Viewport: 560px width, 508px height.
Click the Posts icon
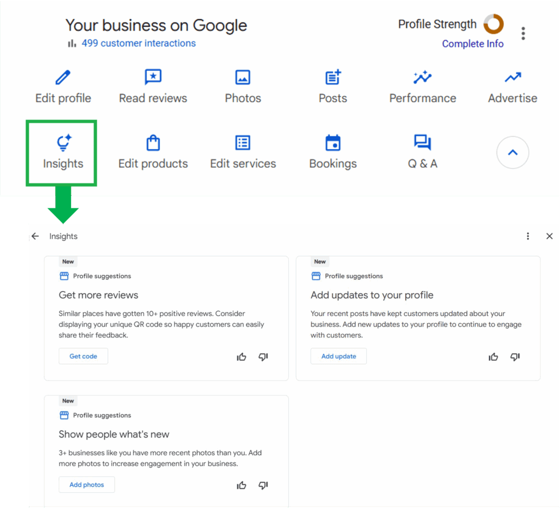(x=332, y=77)
